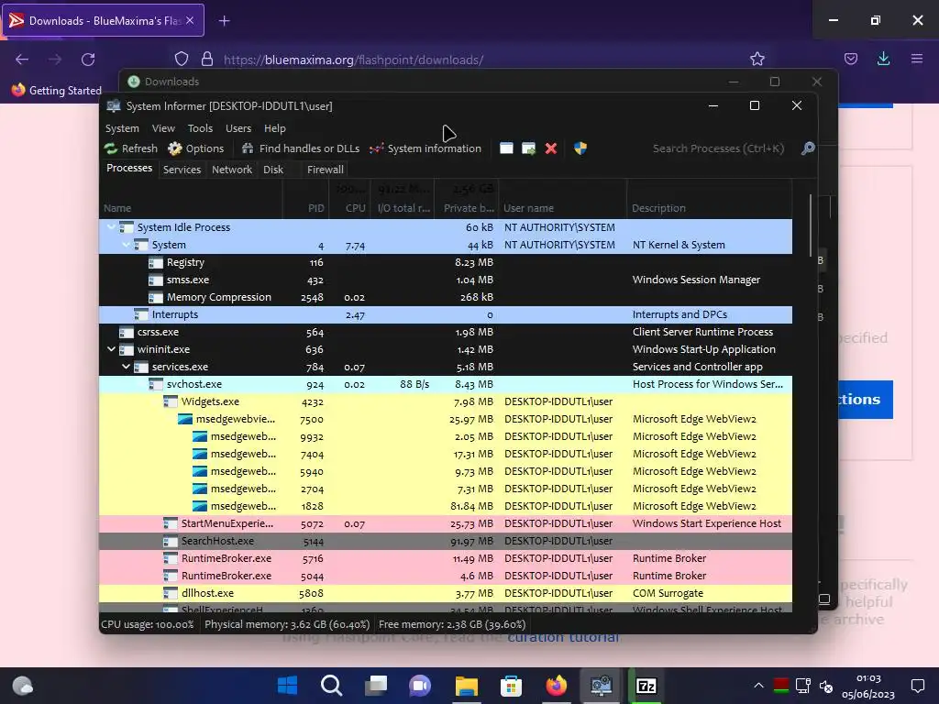
Task: Collapse the System process node
Action: (126, 244)
